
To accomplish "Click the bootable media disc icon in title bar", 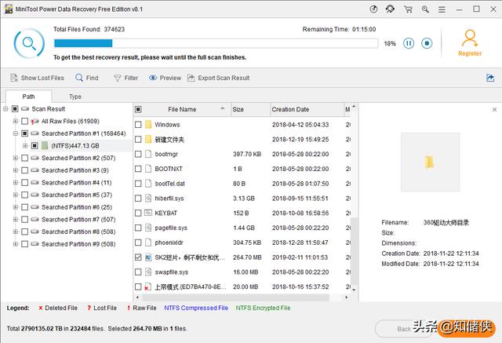I will pyautogui.click(x=373, y=9).
